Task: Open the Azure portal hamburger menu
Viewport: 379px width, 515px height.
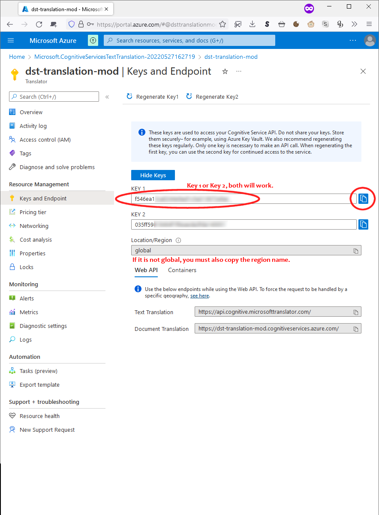Action: 11,40
